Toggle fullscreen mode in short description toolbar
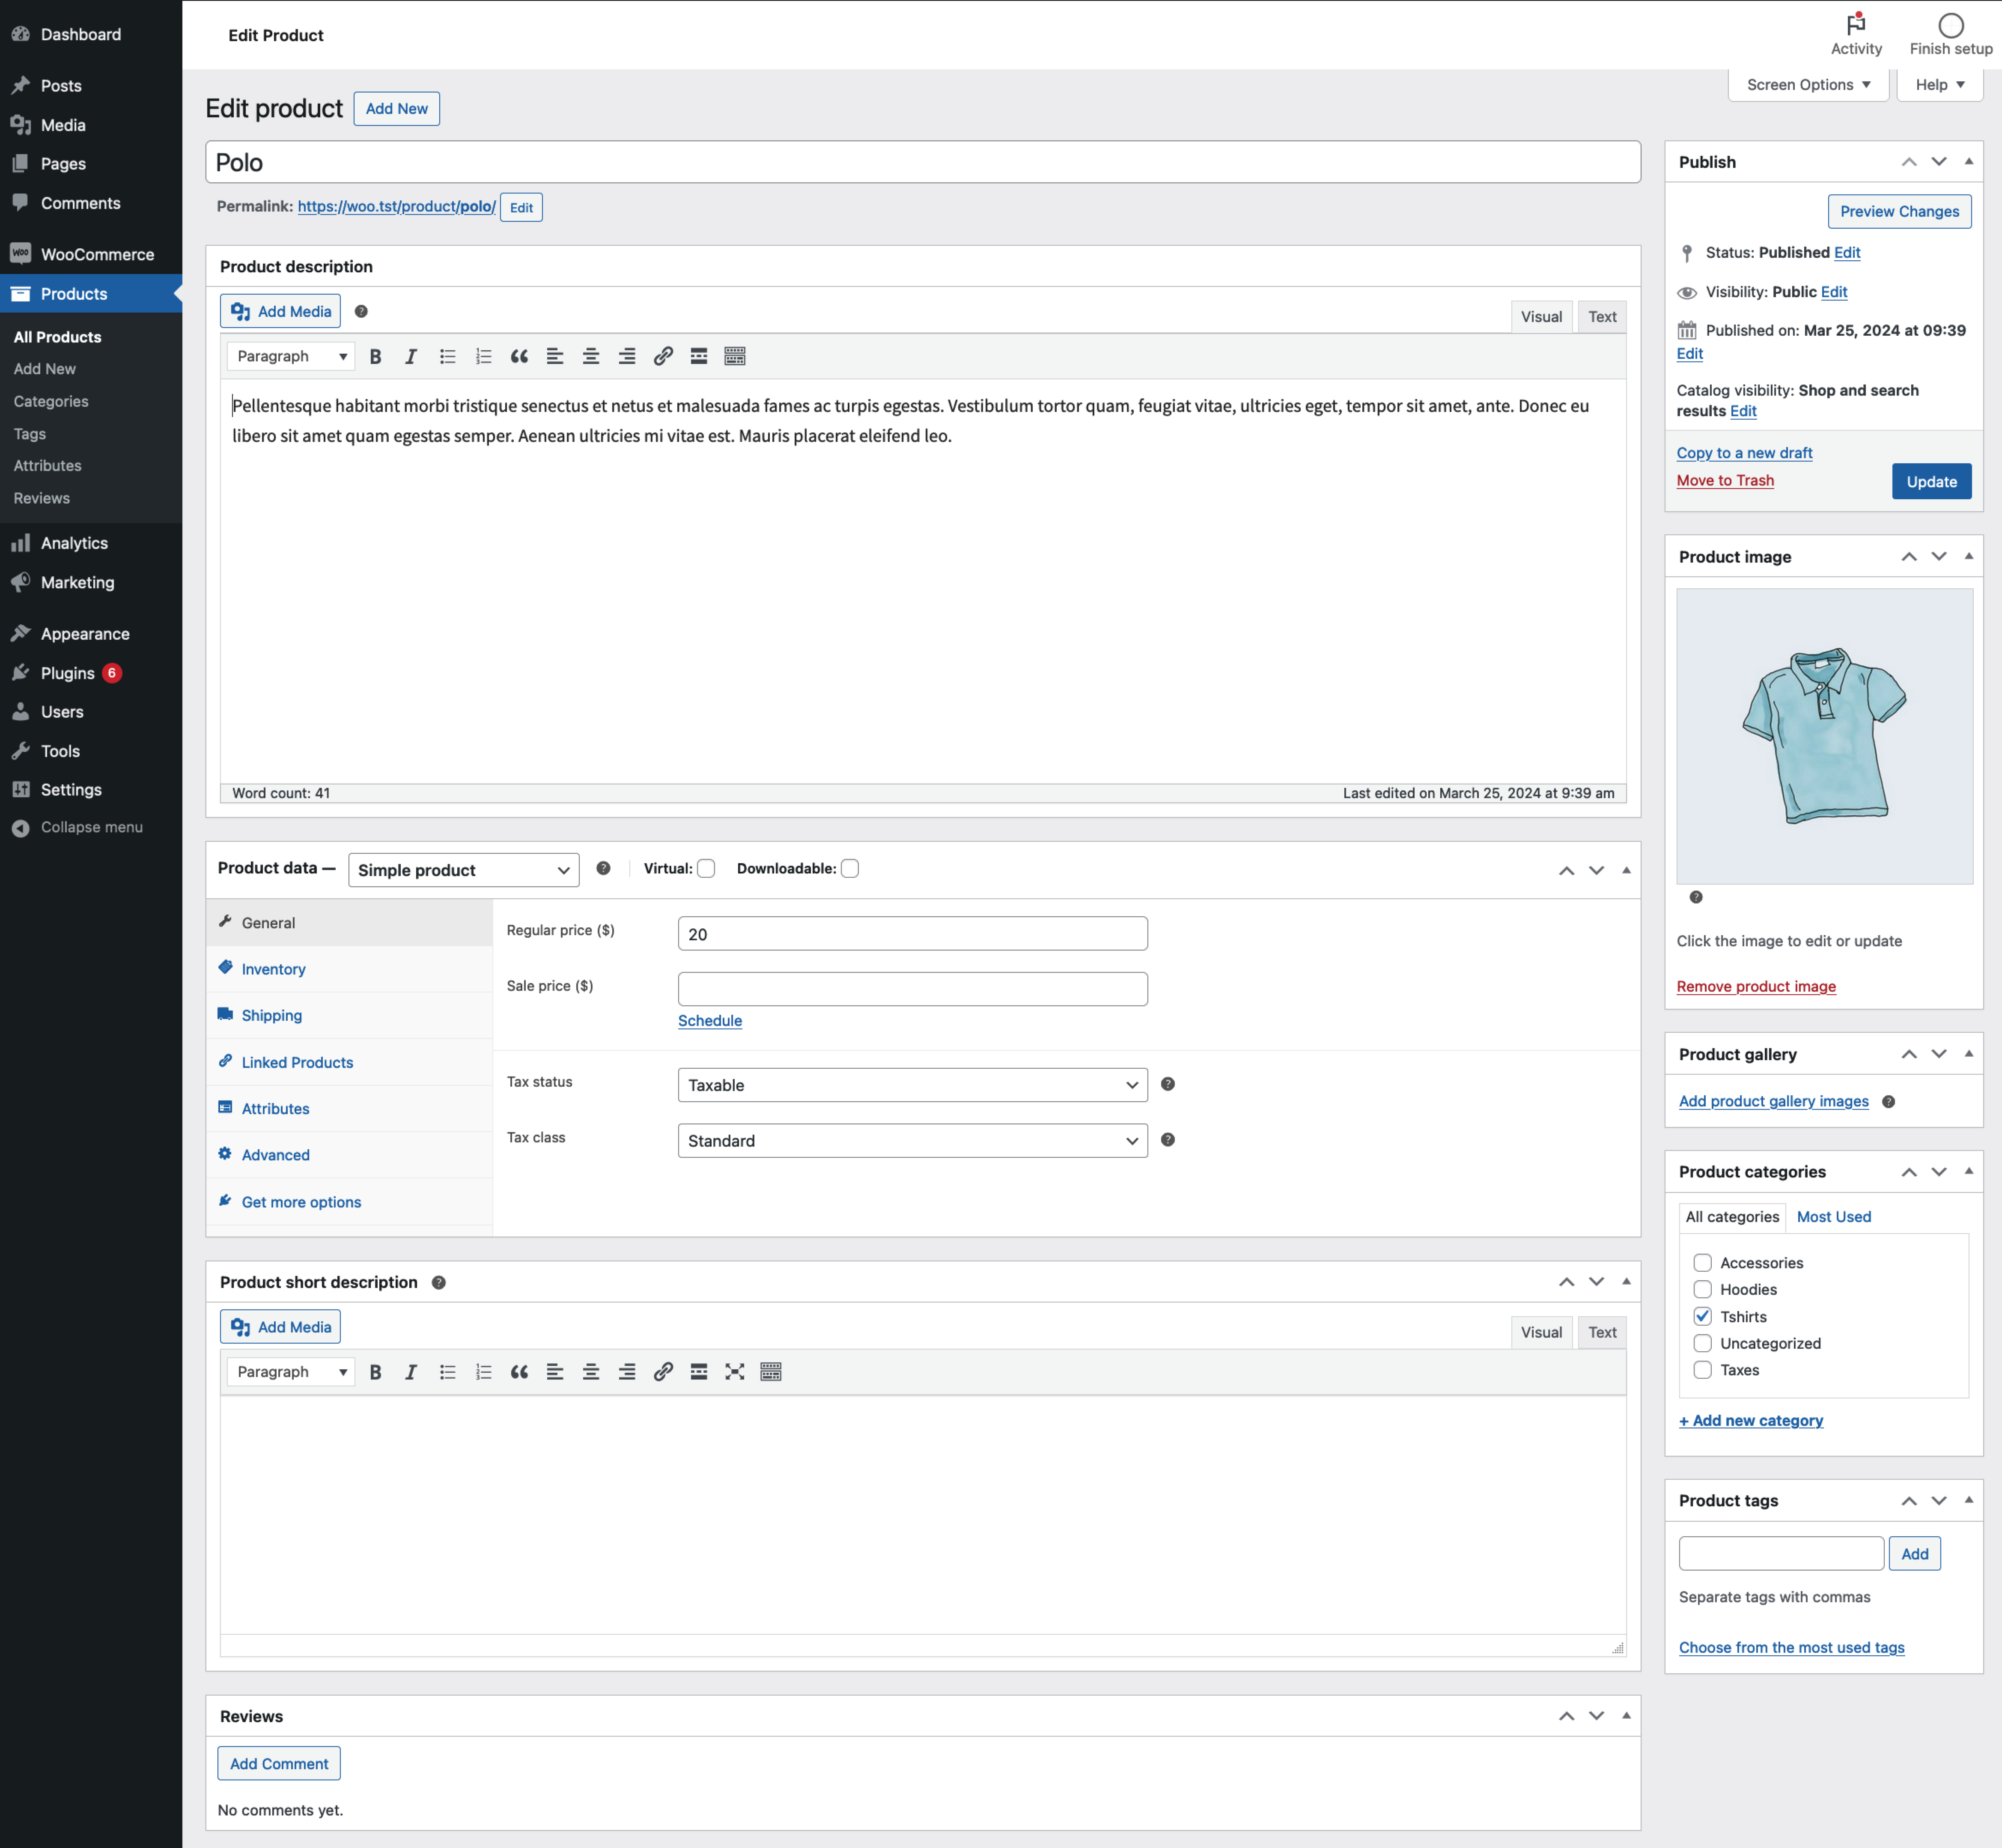The height and width of the screenshot is (1848, 2002). [x=735, y=1372]
